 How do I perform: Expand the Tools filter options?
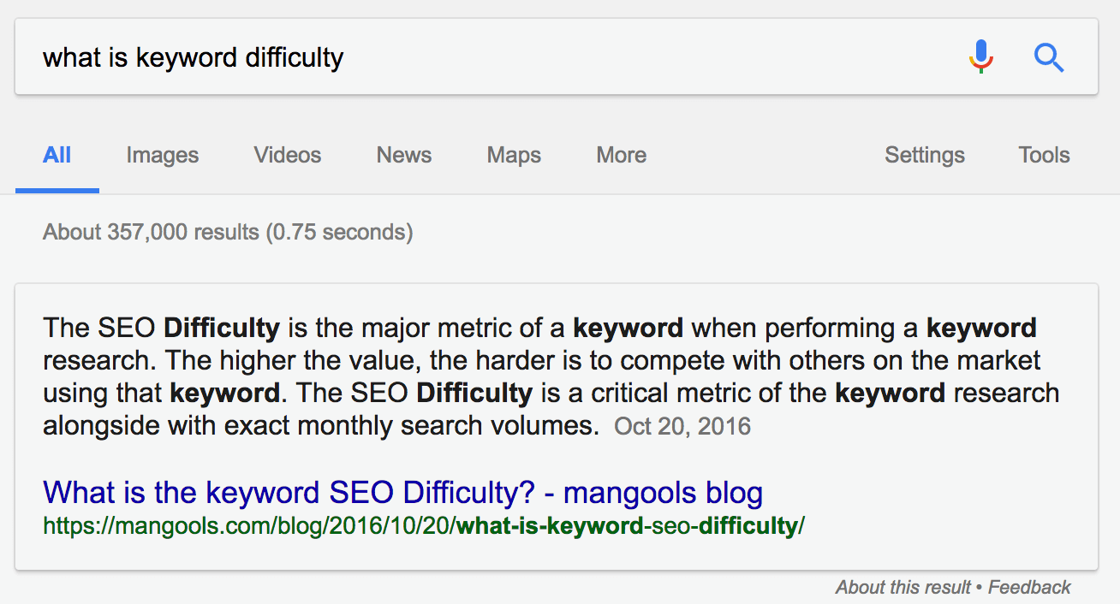(x=1044, y=155)
